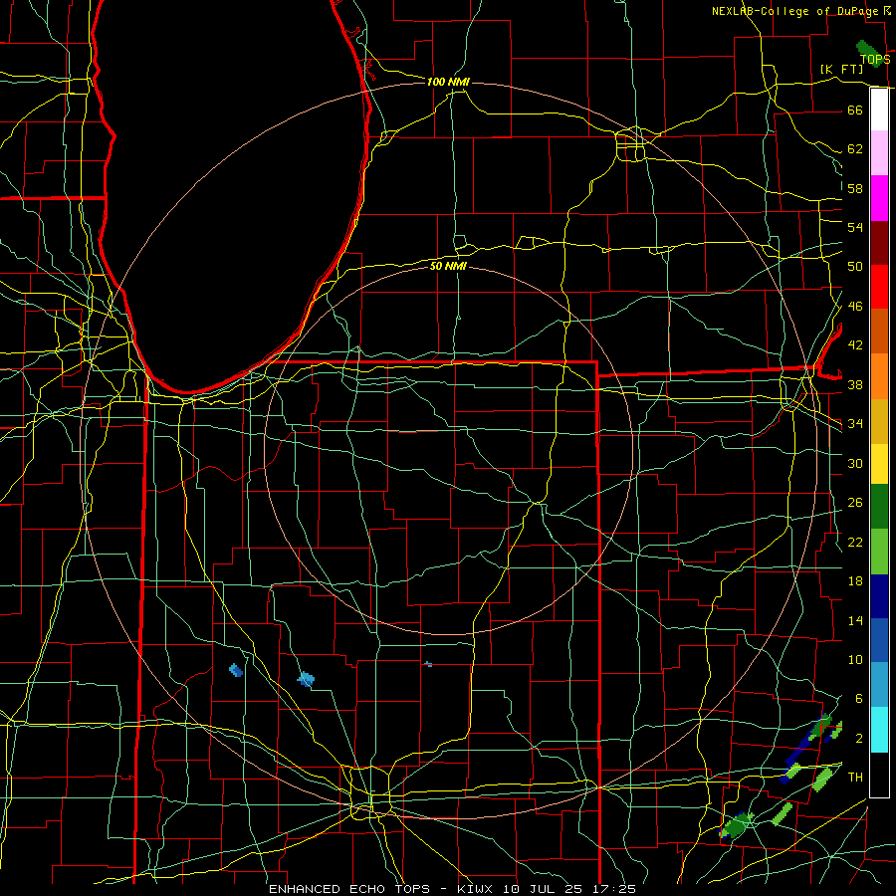The height and width of the screenshot is (896, 896).
Task: Click the bright red legend swatch
Action: (879, 287)
